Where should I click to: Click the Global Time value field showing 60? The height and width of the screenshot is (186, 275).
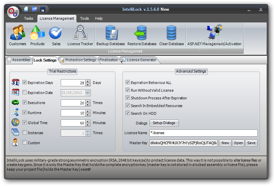(x=73, y=123)
